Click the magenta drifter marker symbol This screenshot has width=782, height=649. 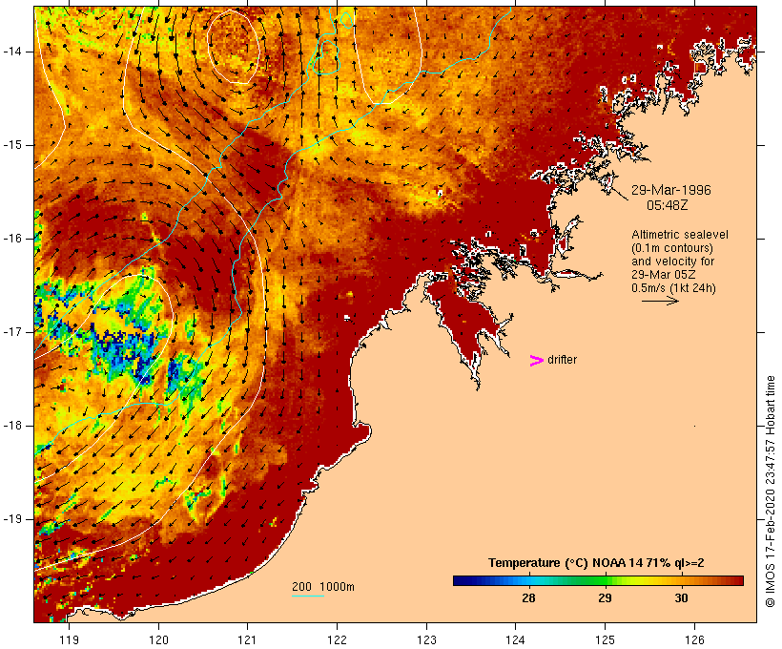(x=536, y=361)
